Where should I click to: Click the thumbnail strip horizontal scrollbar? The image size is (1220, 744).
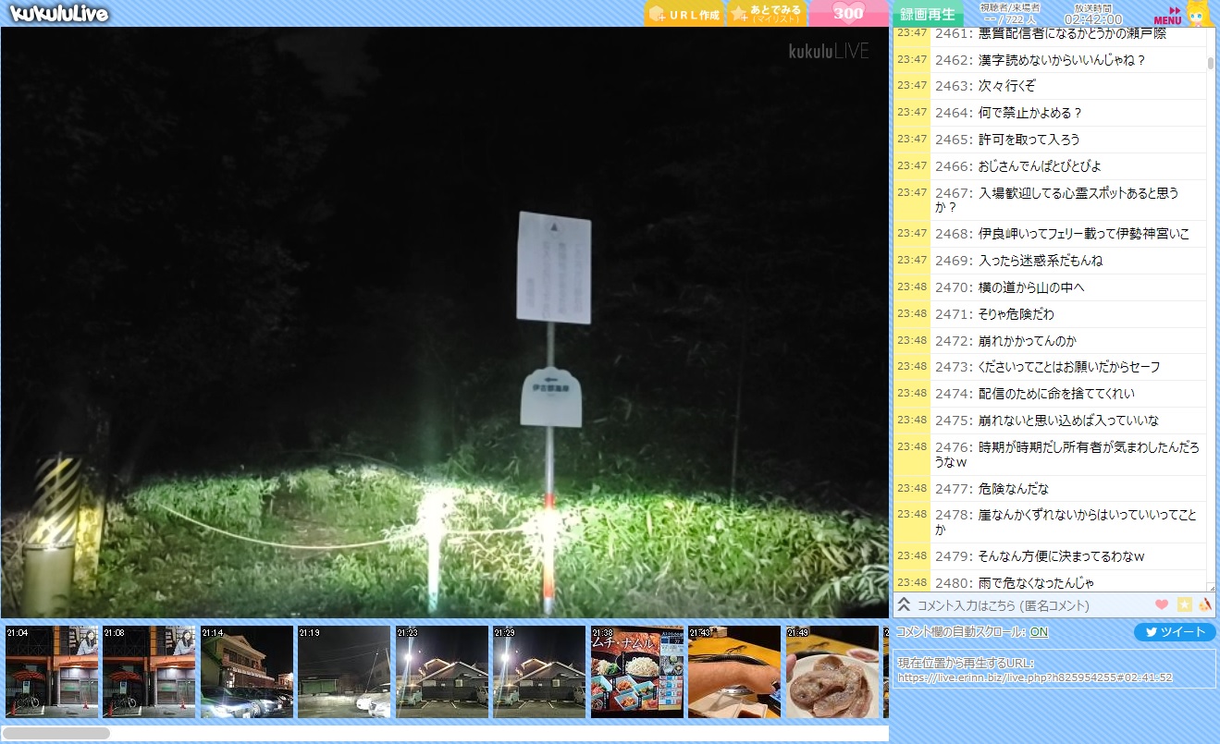coord(56,733)
